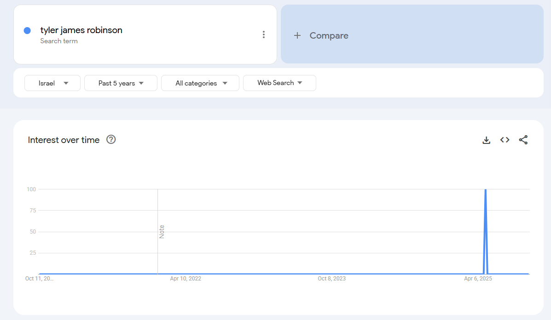Share the Interest over time chart
This screenshot has height=320, width=551.
pos(523,140)
